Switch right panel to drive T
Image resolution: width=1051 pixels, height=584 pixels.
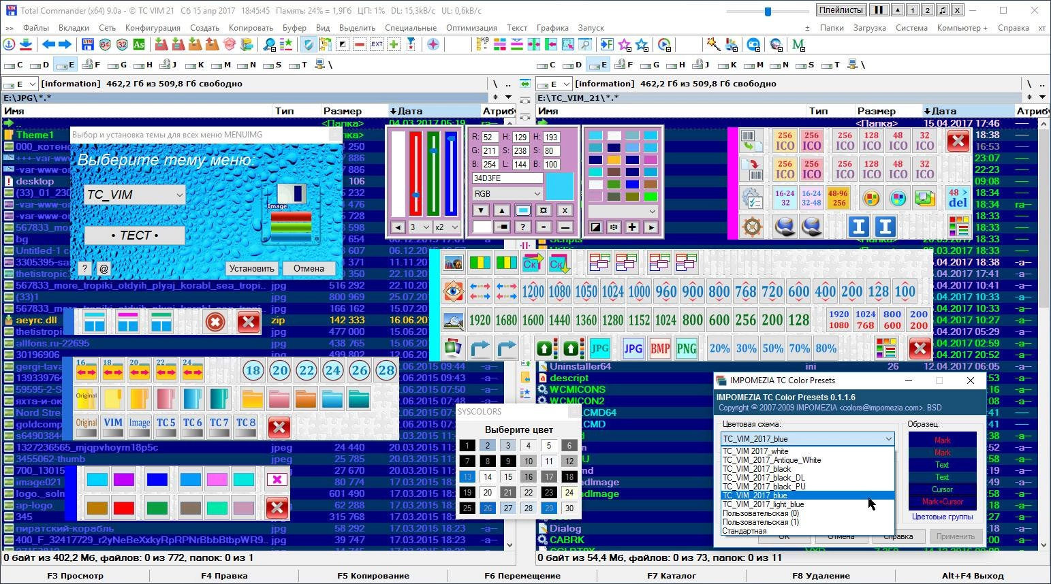[x=832, y=65]
